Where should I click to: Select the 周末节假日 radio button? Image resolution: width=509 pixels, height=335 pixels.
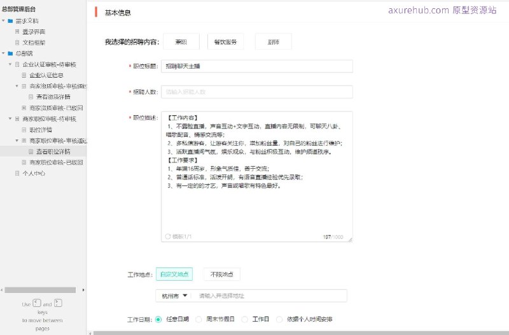[x=199, y=320]
